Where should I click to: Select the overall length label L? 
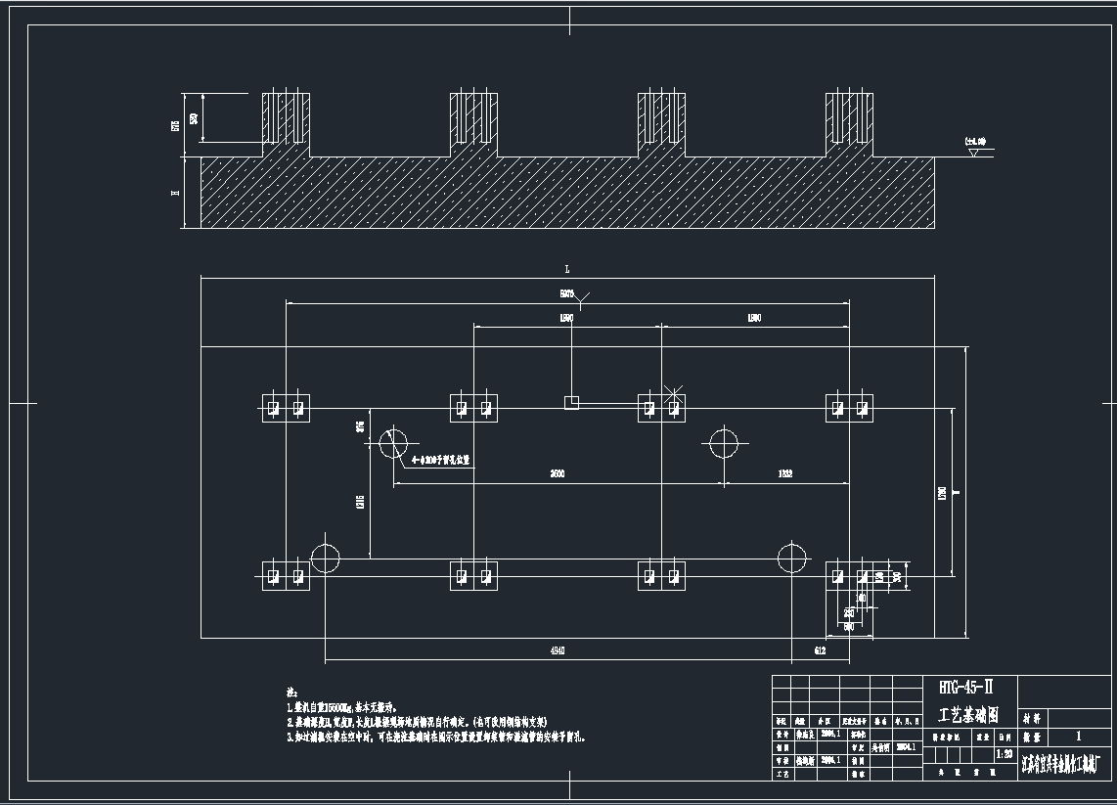point(567,269)
